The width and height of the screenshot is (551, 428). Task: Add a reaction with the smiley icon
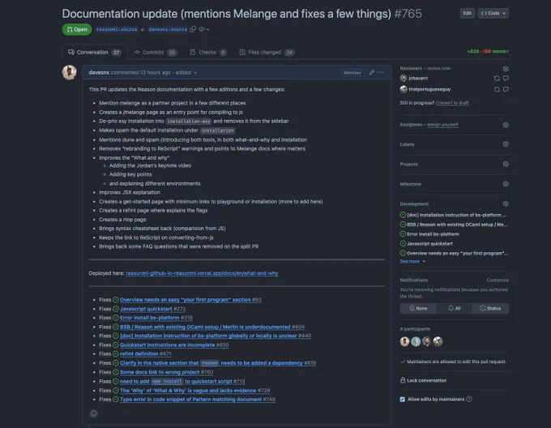93,413
